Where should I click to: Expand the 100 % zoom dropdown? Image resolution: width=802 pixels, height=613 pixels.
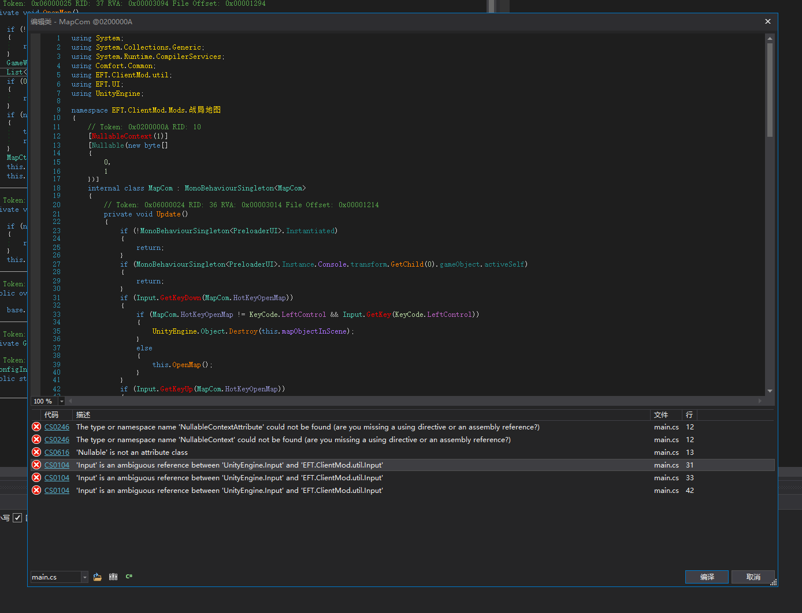point(62,401)
